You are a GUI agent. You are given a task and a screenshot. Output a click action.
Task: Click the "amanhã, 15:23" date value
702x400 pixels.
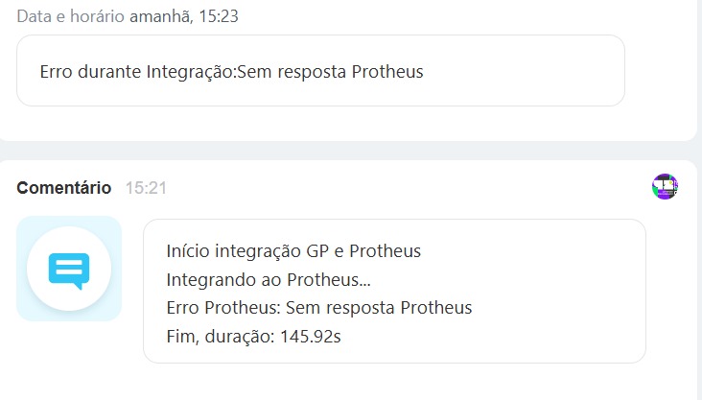(x=183, y=17)
